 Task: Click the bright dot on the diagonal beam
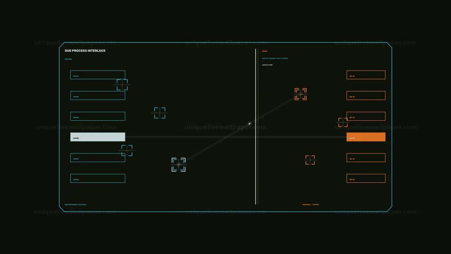tap(250, 124)
